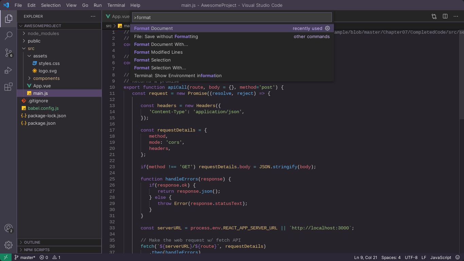Screen dimensions: 464x261
Task: Choose Terminal: Show Environment information command
Action: pyautogui.click(x=232, y=75)
